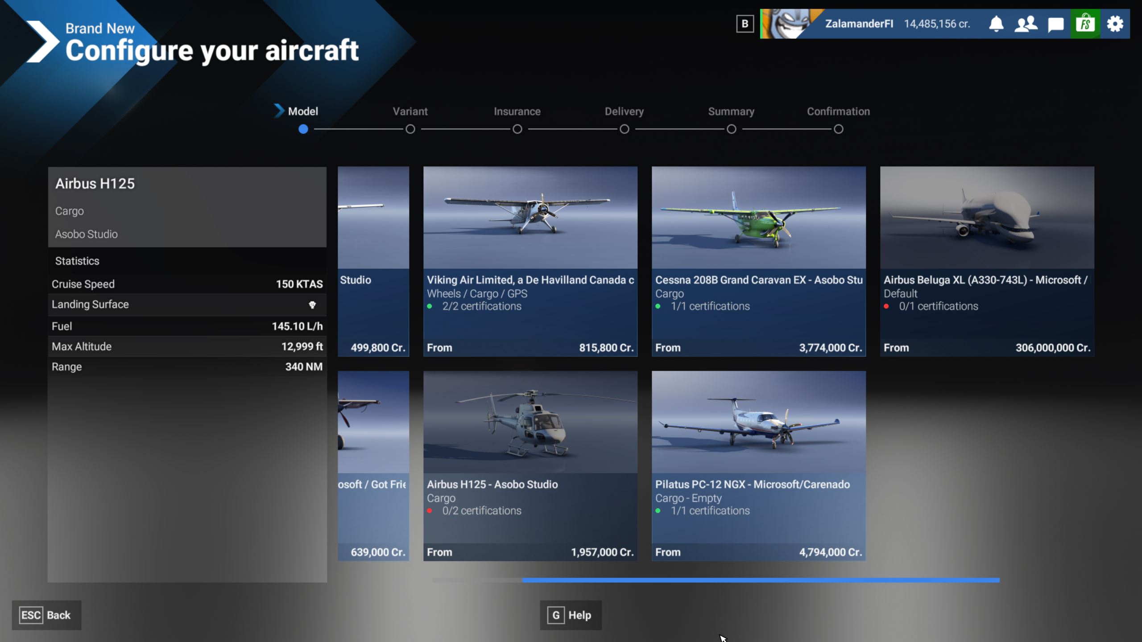The width and height of the screenshot is (1142, 642).
Task: Select the Viking Air De Havilland aircraft photo
Action: click(530, 218)
